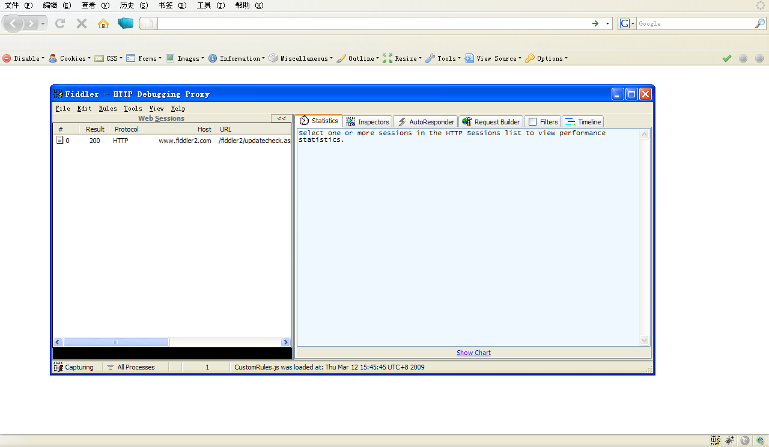Click the page icon in the address bar
Screen dimensions: 769x447
point(149,23)
